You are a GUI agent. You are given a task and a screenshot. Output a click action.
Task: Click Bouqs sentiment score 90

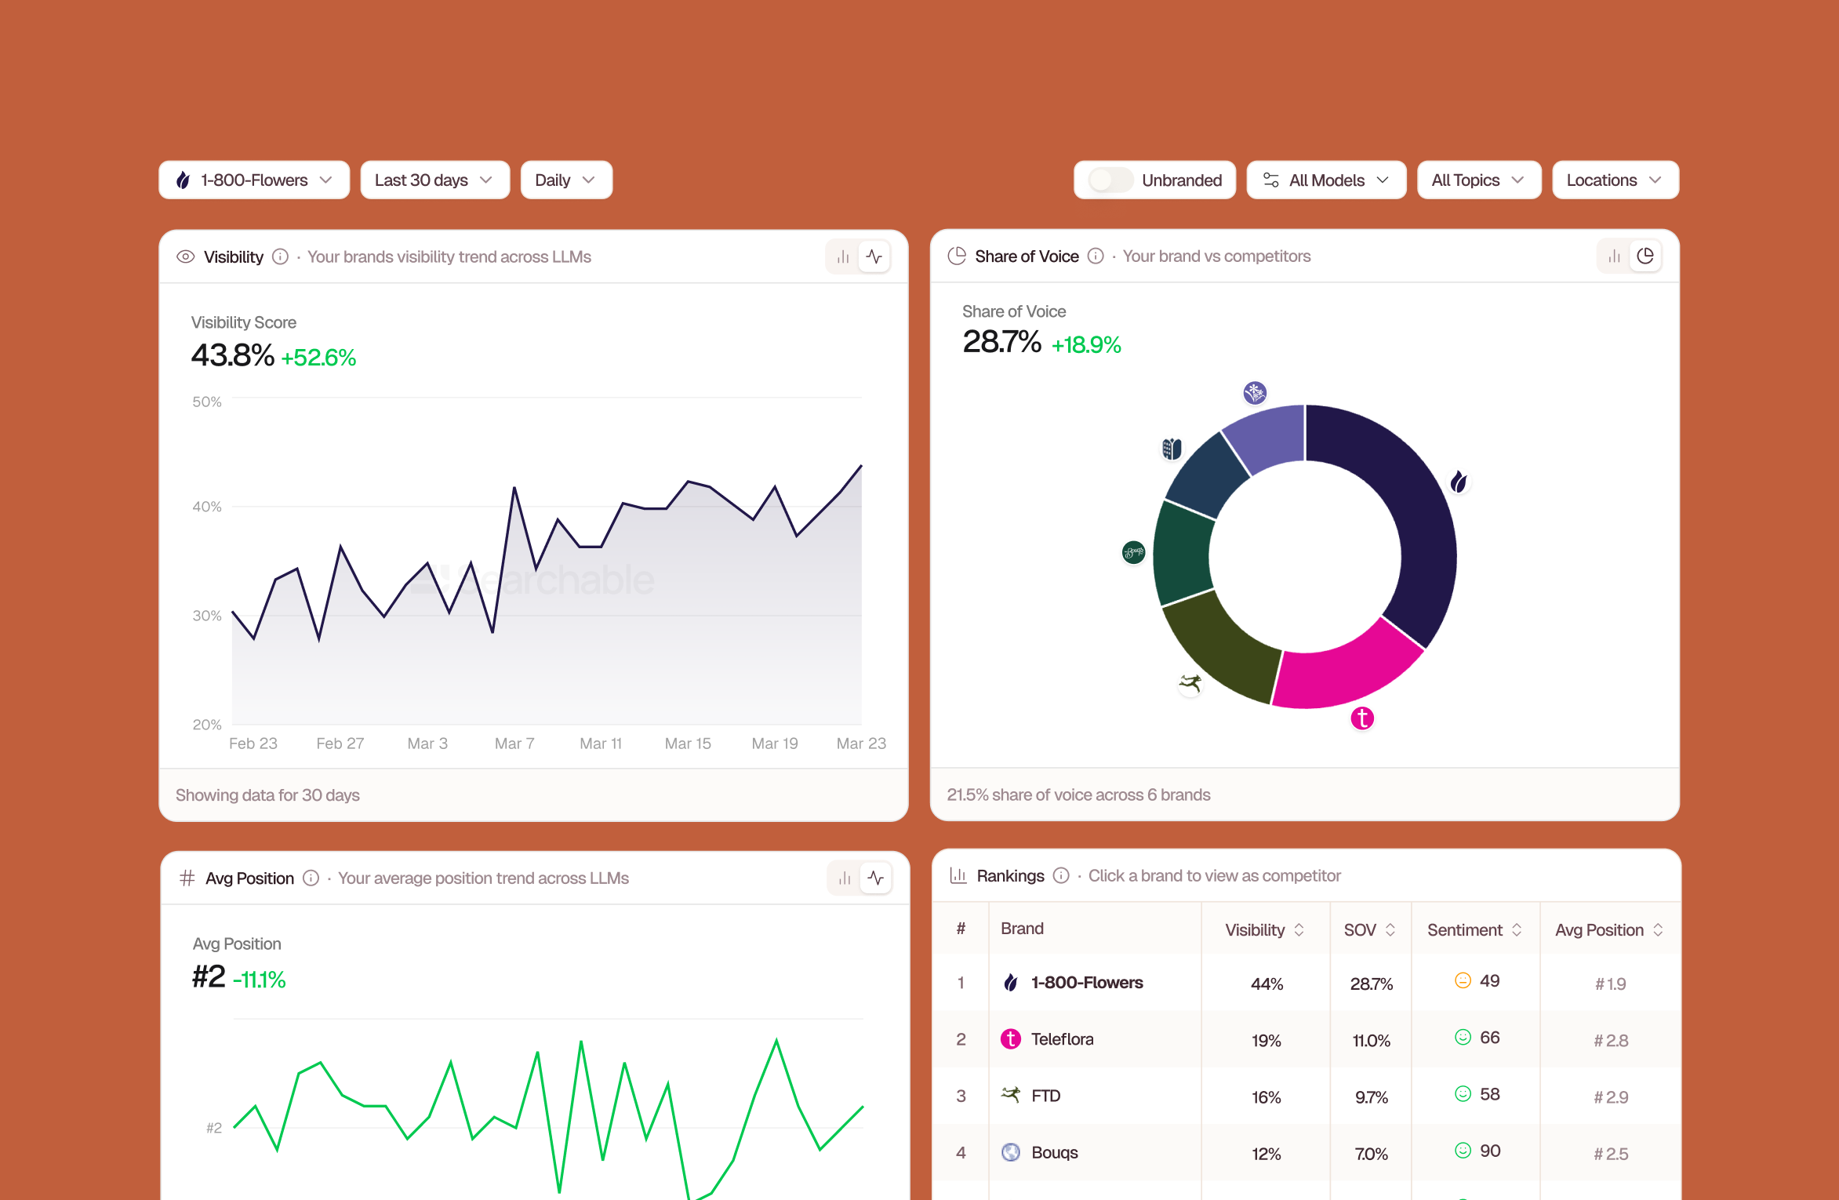pyautogui.click(x=1489, y=1151)
